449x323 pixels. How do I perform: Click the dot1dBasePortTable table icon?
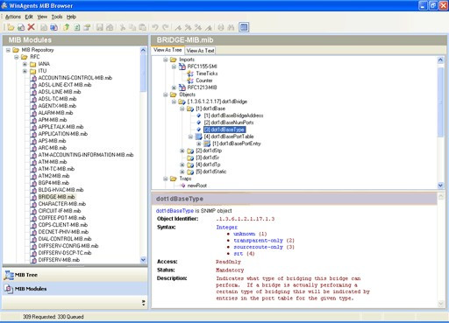[199, 137]
